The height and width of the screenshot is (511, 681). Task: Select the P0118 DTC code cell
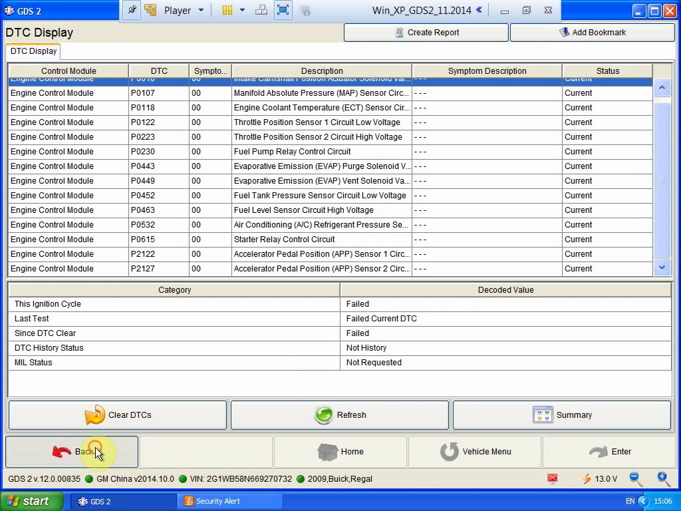(159, 108)
